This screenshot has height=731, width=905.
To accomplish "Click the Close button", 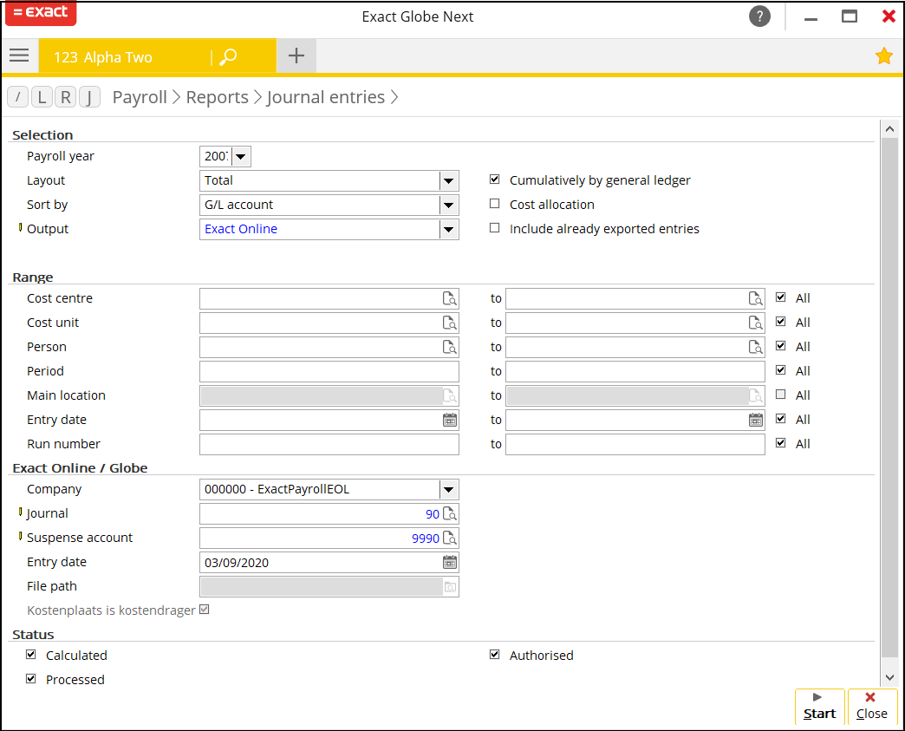I will coord(872,706).
